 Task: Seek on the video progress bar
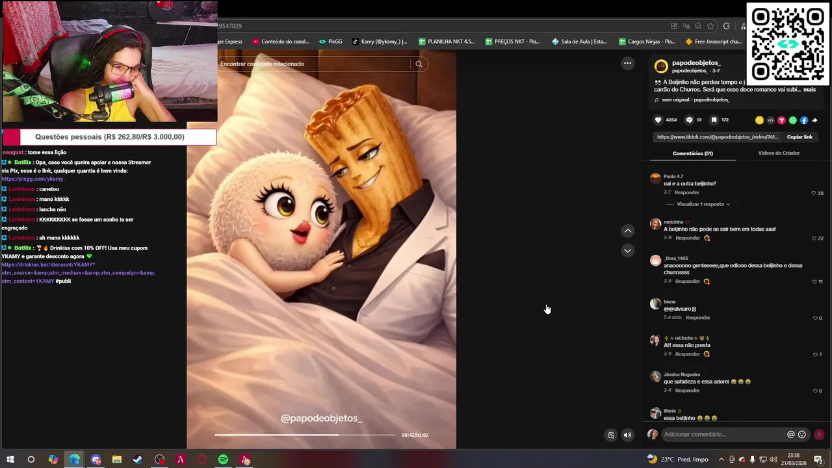[x=304, y=435]
